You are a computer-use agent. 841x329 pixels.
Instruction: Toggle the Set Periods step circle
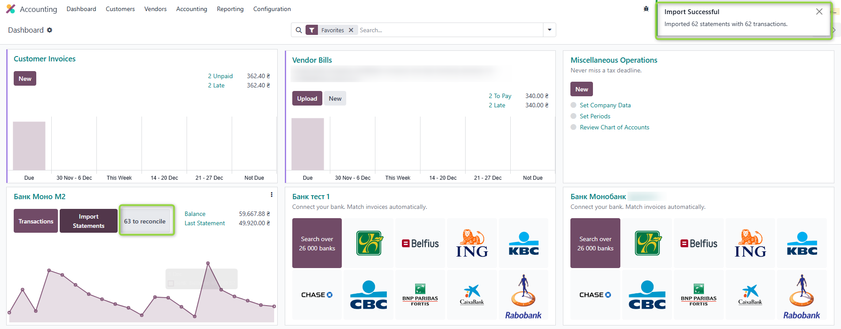tap(573, 116)
